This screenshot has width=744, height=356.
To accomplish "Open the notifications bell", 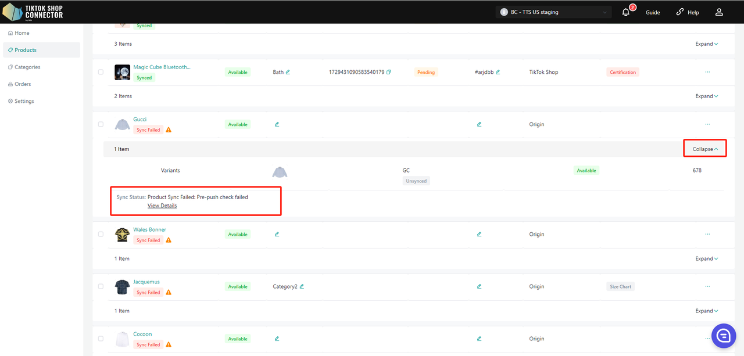I will pos(626,12).
